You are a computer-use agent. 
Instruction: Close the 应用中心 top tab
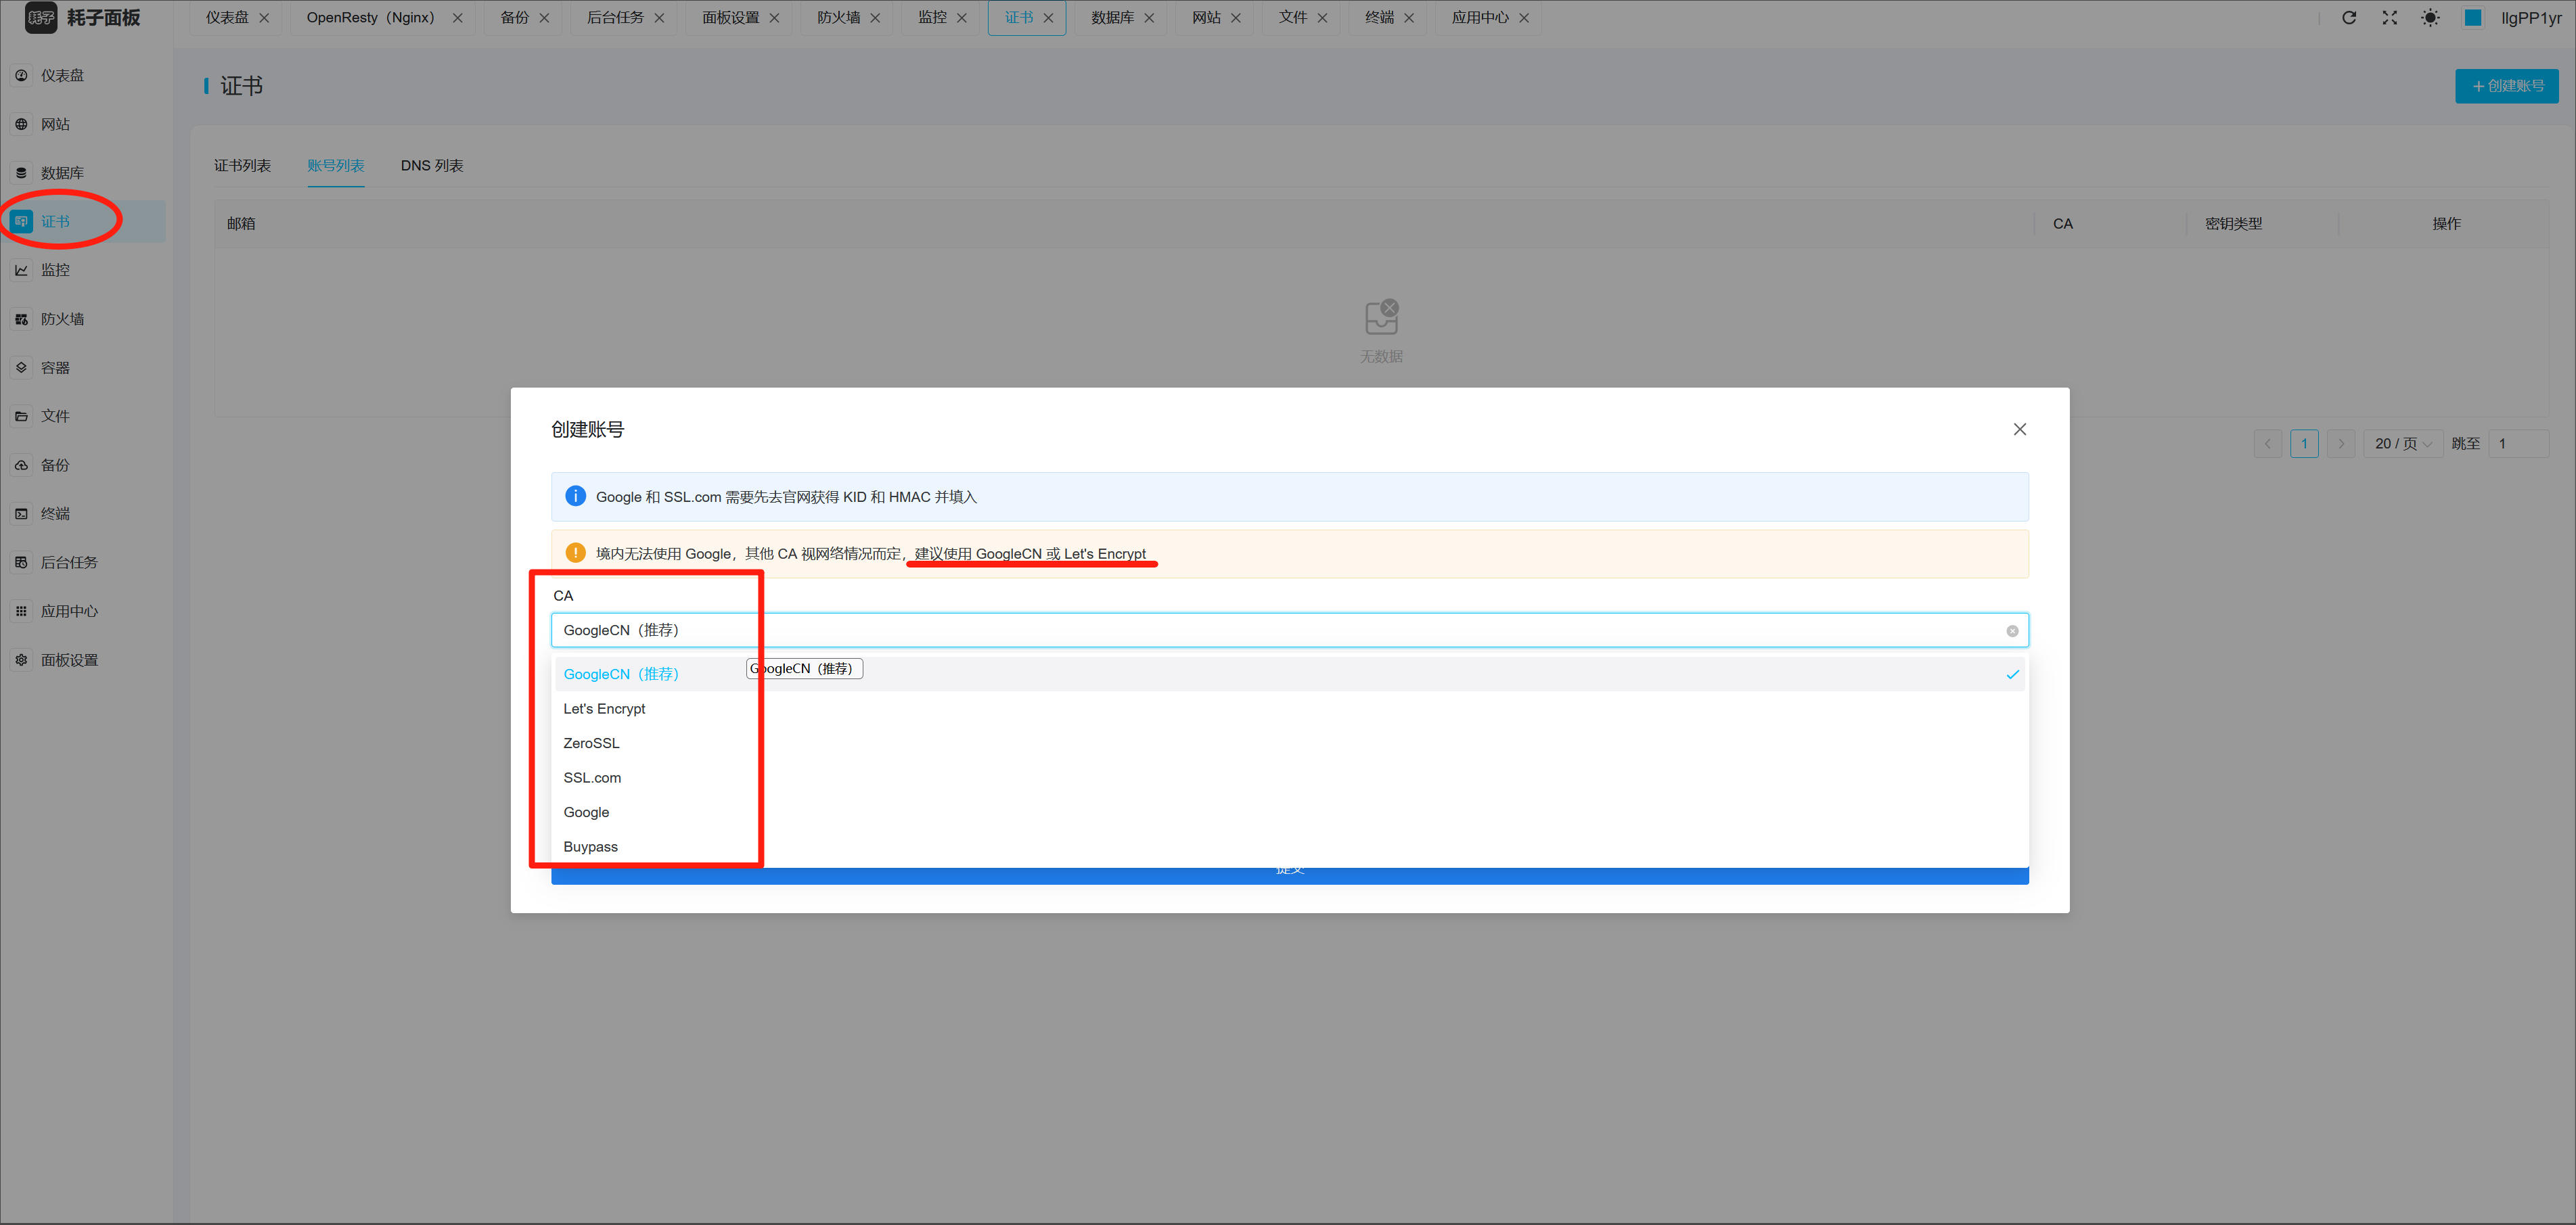pyautogui.click(x=1524, y=18)
